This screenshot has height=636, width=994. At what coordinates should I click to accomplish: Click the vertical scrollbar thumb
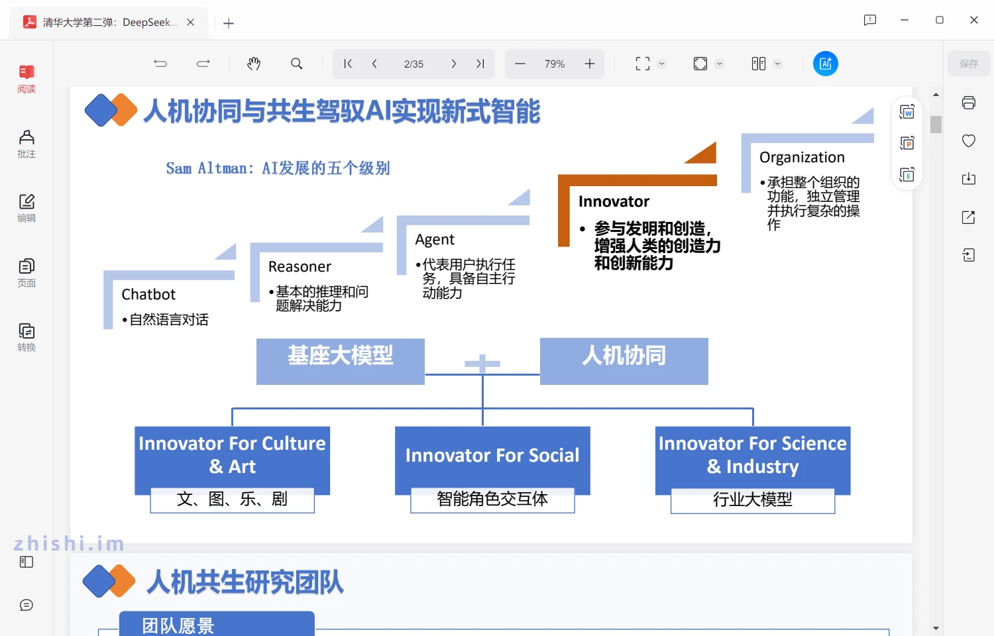click(x=936, y=125)
